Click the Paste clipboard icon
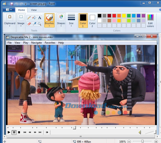The image size is (161, 143). 10,17
